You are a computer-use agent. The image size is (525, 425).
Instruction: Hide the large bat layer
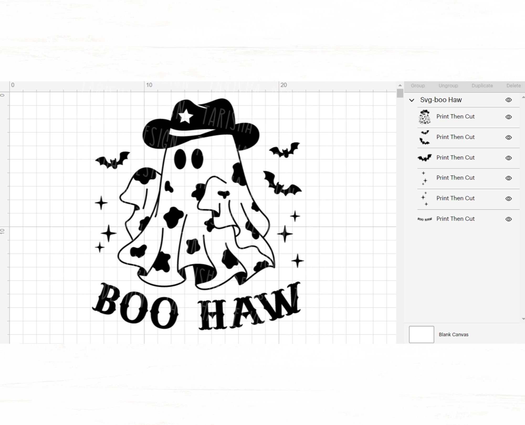tap(509, 158)
